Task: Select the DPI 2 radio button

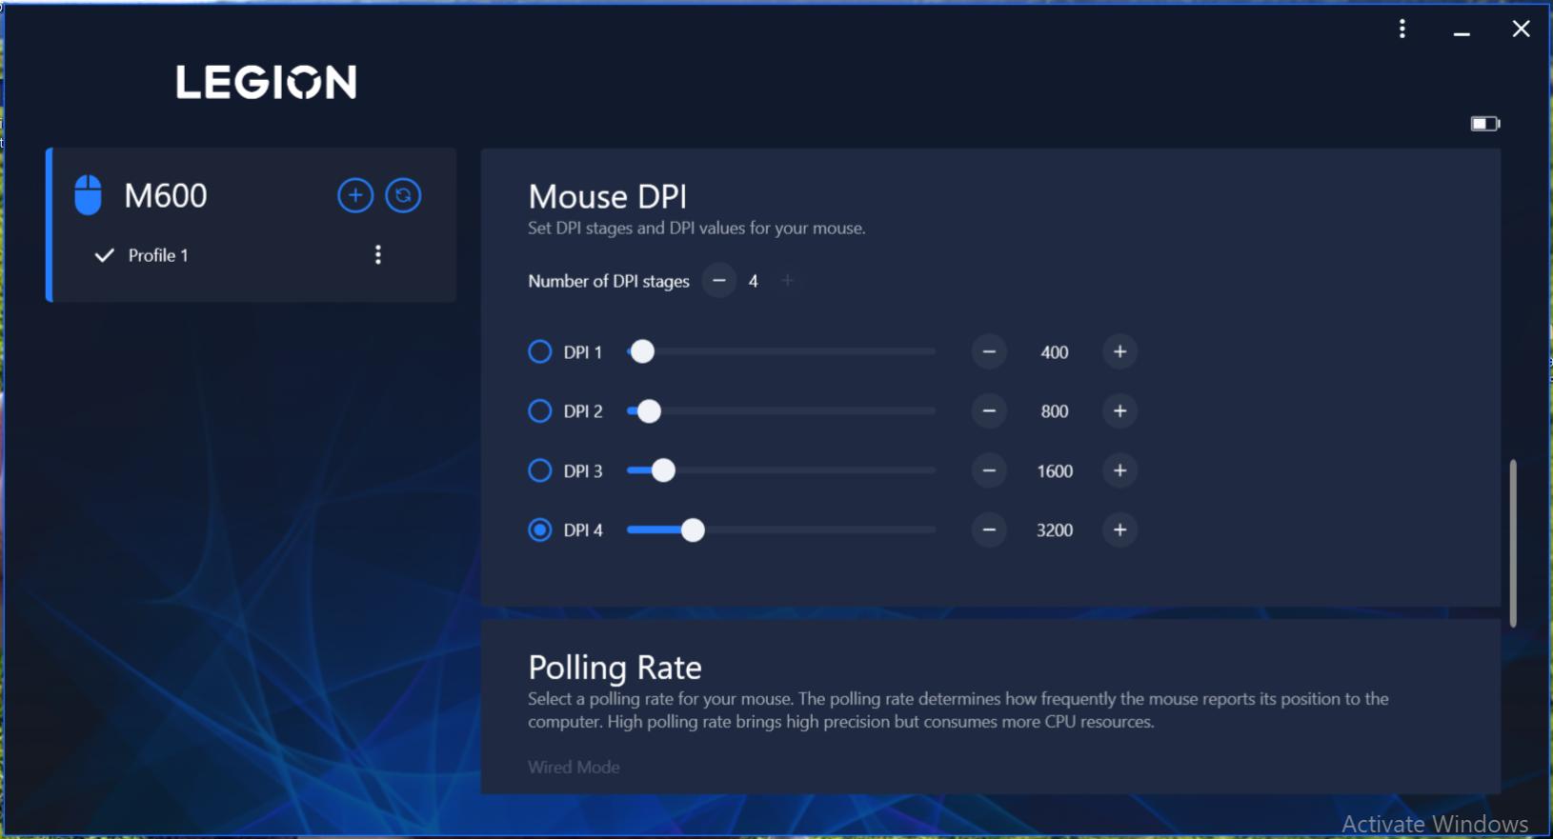Action: [x=540, y=411]
